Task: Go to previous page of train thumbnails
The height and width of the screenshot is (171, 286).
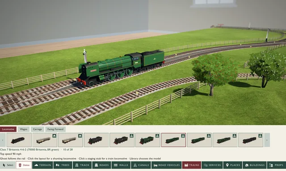Action: click(3, 140)
